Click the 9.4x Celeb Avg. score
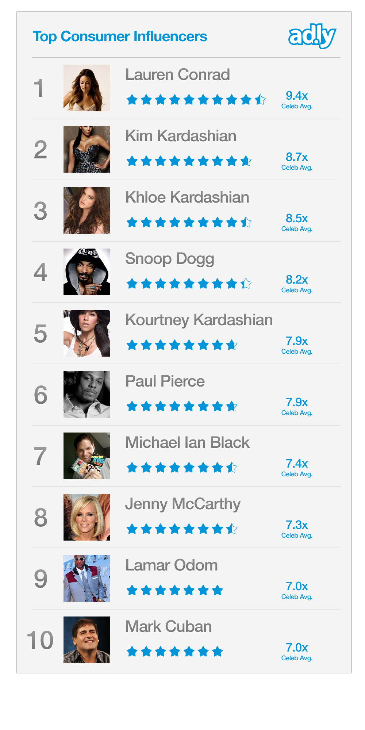Screen dimensions: 365x730 [x=297, y=99]
